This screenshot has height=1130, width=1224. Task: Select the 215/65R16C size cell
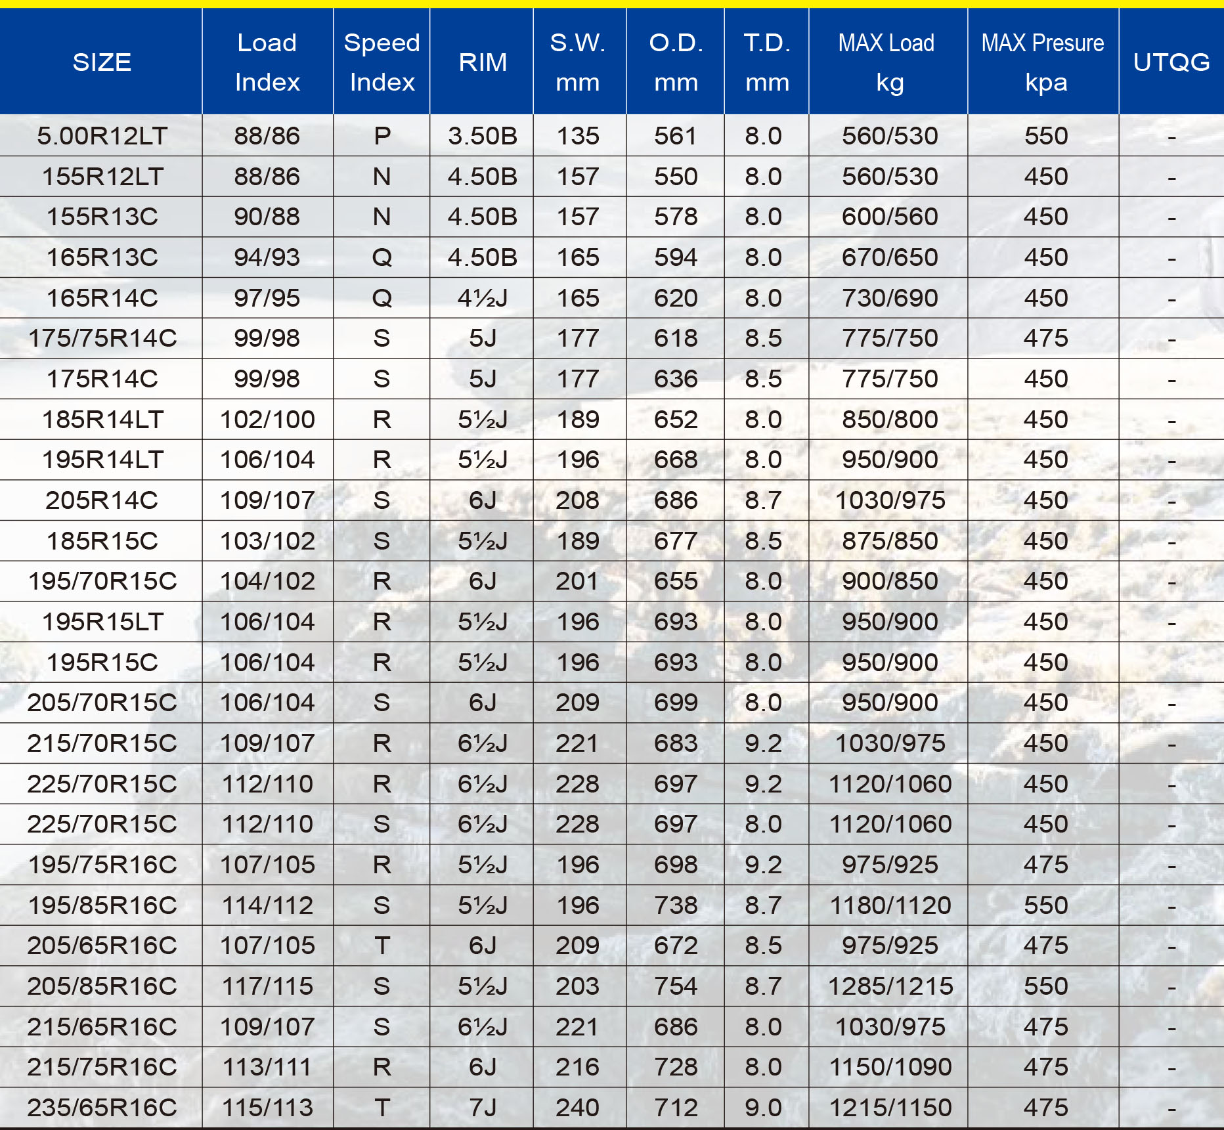[x=102, y=1027]
